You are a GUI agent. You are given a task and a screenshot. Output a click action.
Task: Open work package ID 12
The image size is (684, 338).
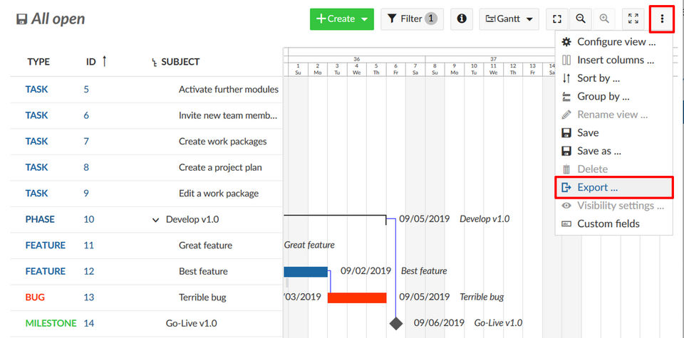(x=88, y=271)
